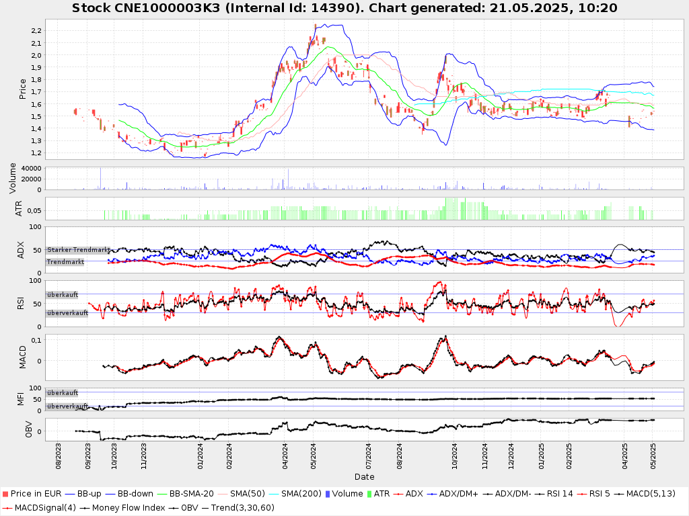Click the '08/2023' date tick
The image size is (689, 516).
pos(58,456)
